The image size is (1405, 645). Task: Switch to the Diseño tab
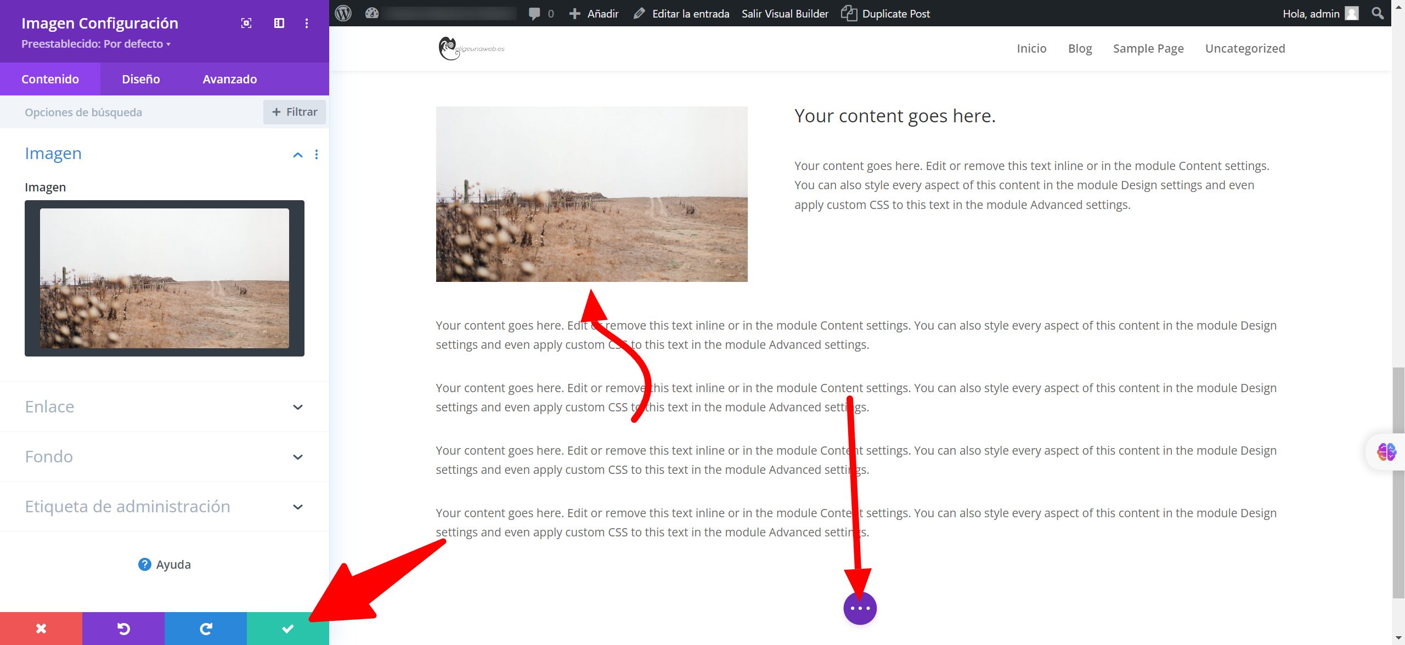(141, 79)
